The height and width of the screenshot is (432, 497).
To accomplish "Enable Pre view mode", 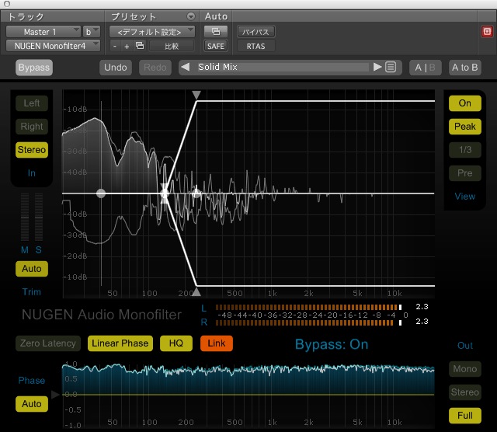I will click(464, 172).
